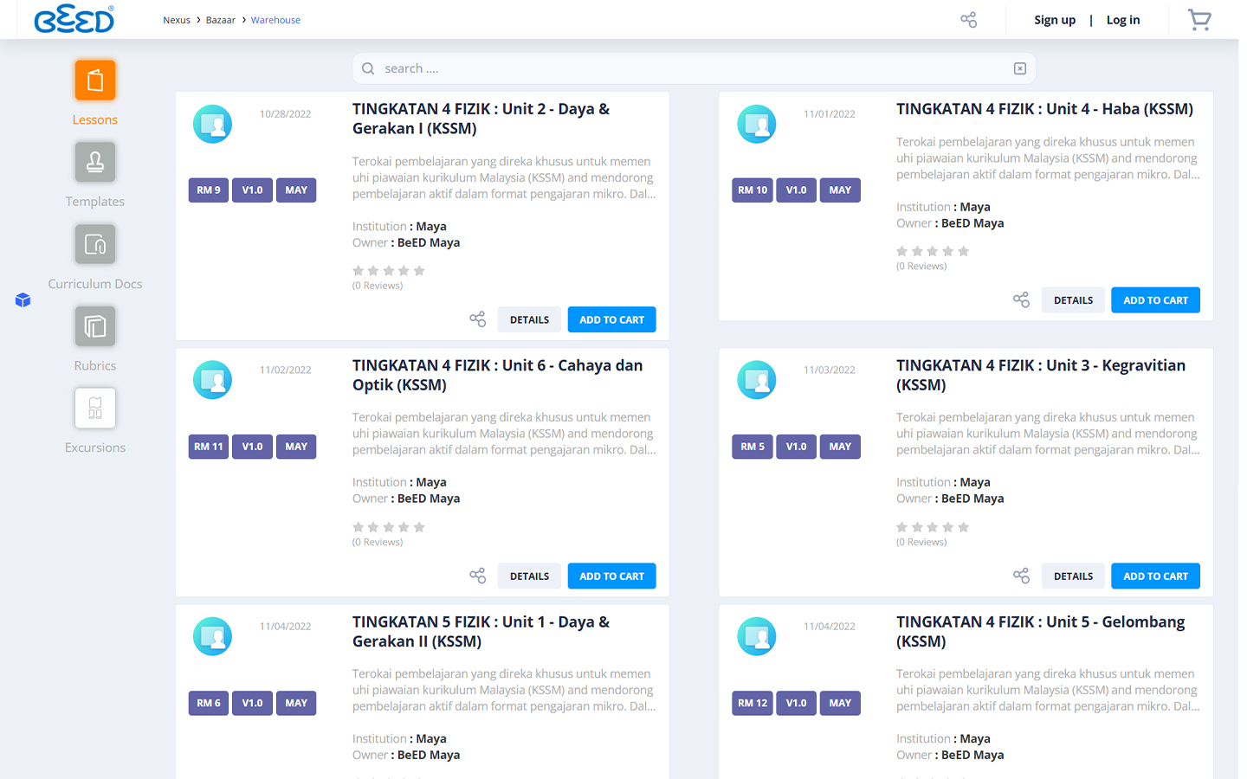Rate Unit 2 - Daya & Gerakan I one star
Screen dimensions: 1247x779
(x=359, y=271)
